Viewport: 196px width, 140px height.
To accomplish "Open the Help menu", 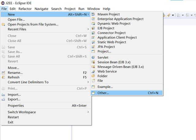I will [x=107, y=9].
